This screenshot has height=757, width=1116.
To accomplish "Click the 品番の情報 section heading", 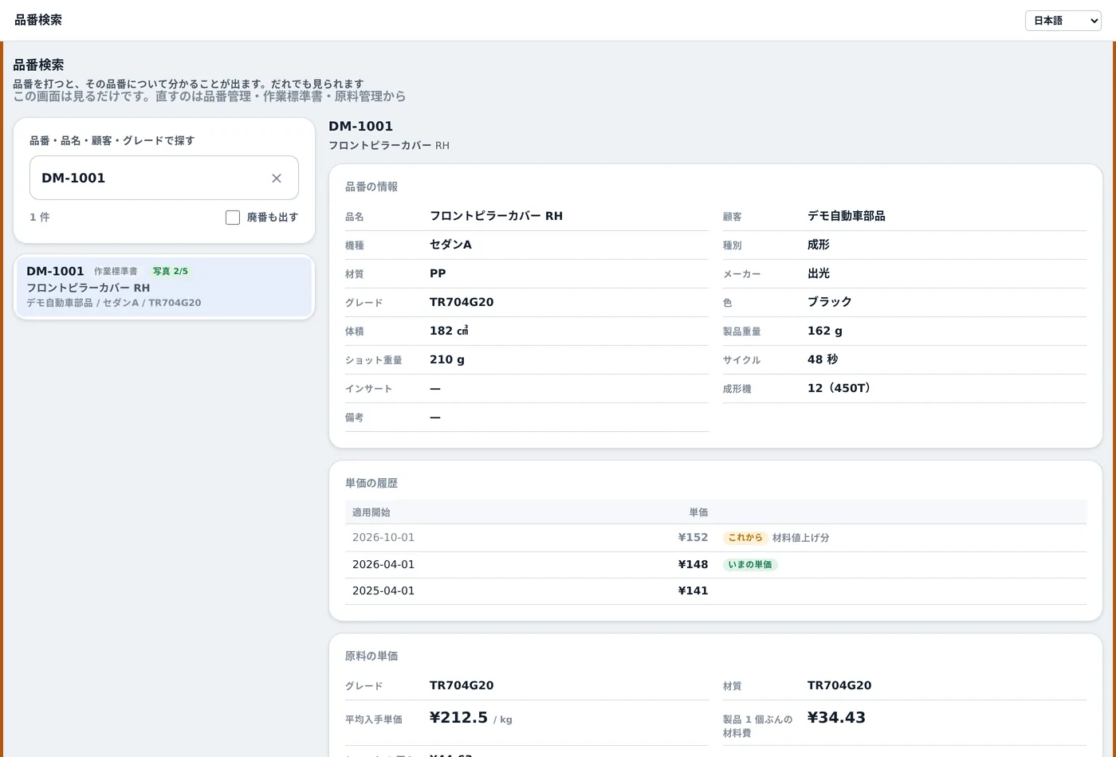I will click(x=371, y=187).
